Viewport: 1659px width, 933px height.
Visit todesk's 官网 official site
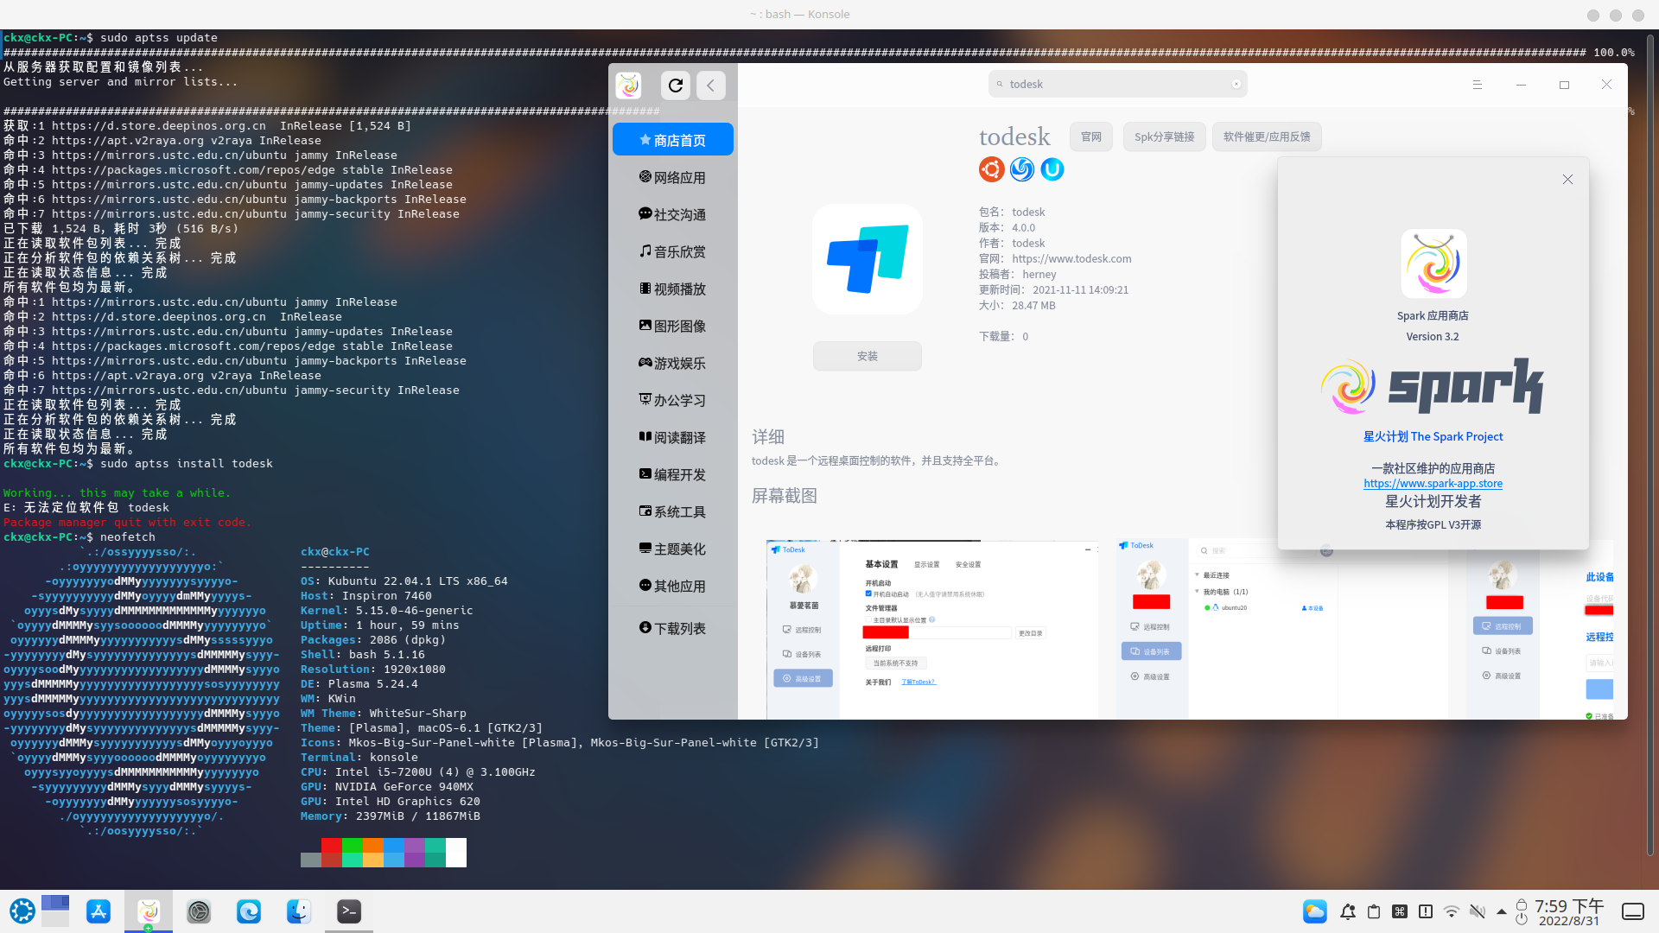click(x=1090, y=136)
